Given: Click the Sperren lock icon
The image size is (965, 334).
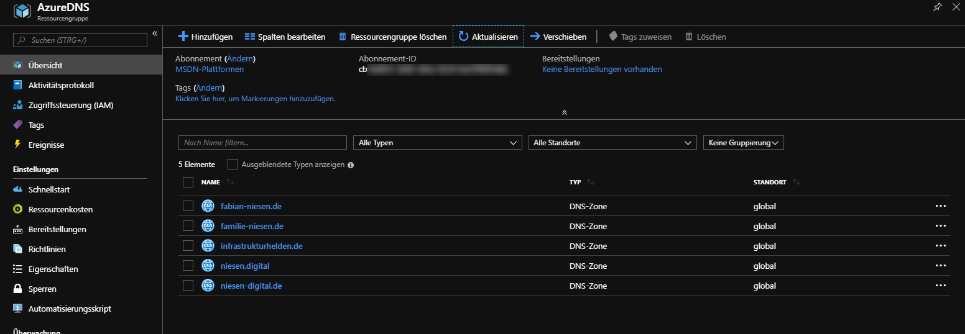Looking at the screenshot, I should (17, 289).
